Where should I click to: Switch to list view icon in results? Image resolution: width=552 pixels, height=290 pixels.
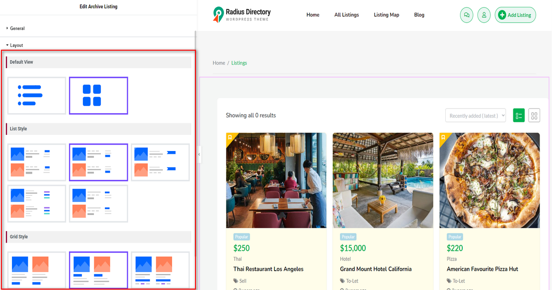point(519,116)
